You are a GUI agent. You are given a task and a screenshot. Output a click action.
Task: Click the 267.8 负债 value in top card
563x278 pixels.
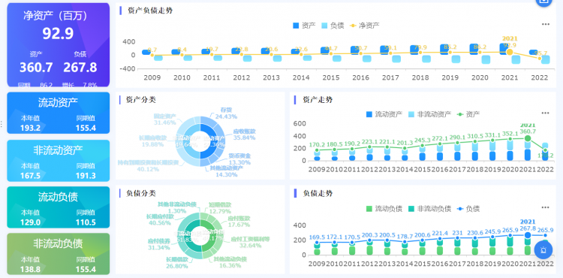point(80,67)
